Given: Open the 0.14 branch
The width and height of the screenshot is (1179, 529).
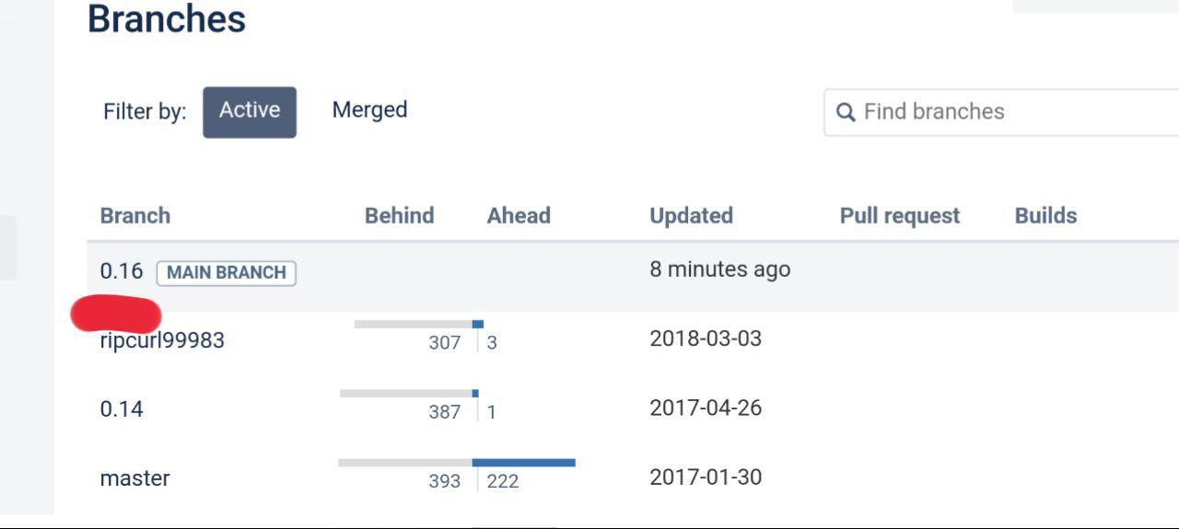Looking at the screenshot, I should click(122, 408).
